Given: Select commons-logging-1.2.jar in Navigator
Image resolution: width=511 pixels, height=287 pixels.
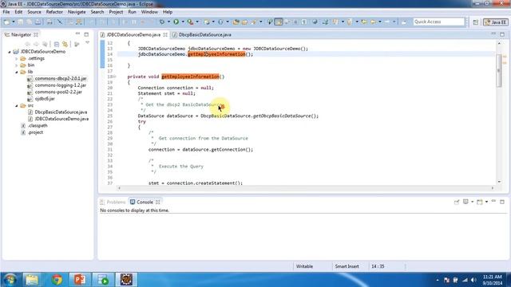Looking at the screenshot, I should (61, 85).
